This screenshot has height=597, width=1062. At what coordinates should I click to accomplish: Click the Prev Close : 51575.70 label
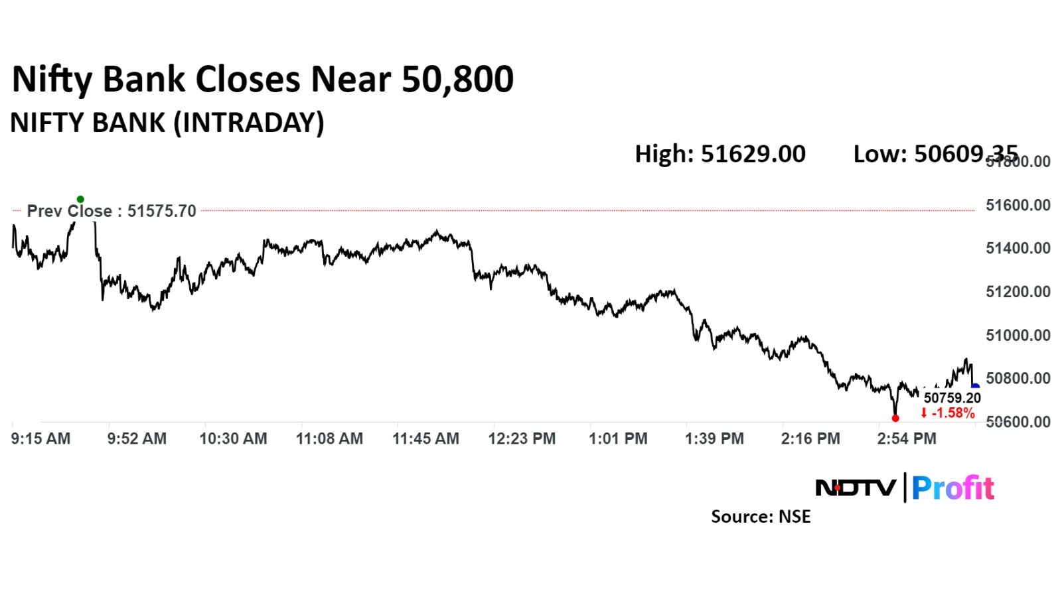tap(112, 211)
